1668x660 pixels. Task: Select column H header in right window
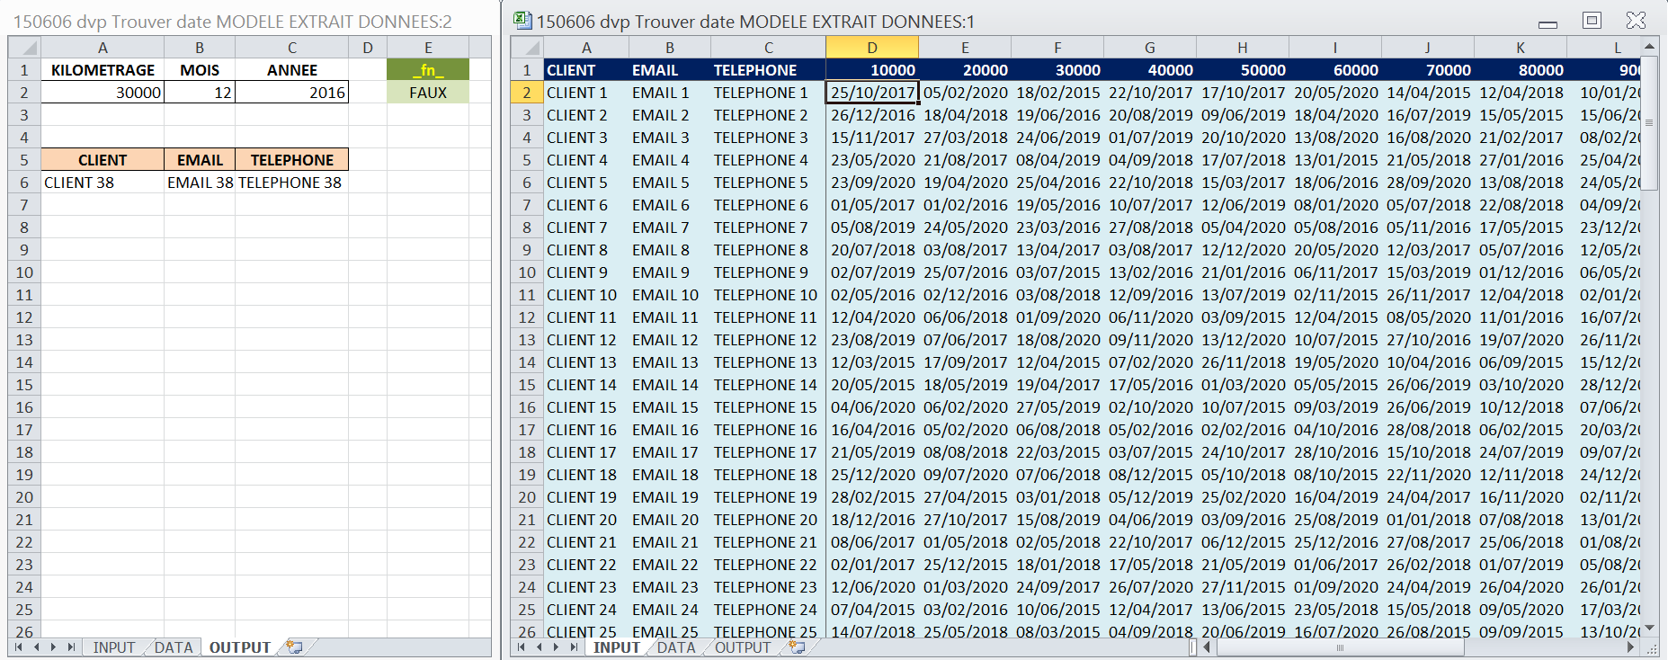pos(1243,48)
